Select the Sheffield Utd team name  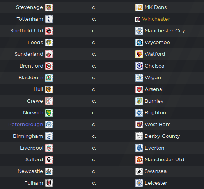pyautogui.click(x=27, y=31)
